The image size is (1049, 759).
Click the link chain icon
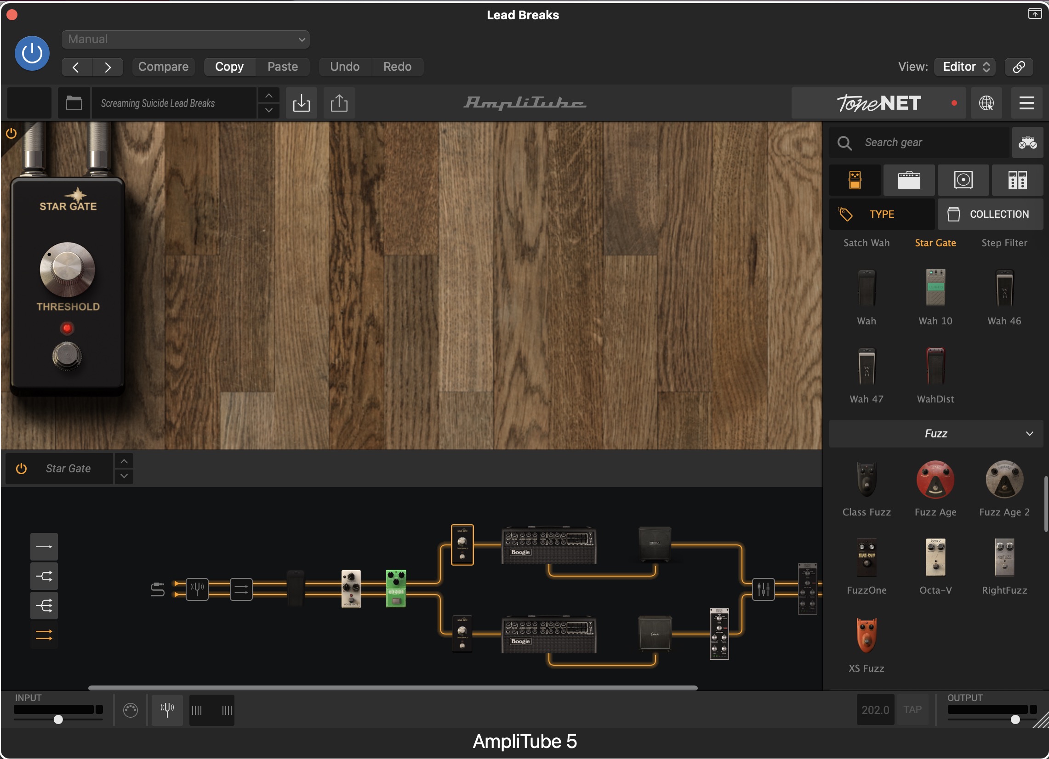tap(1019, 67)
